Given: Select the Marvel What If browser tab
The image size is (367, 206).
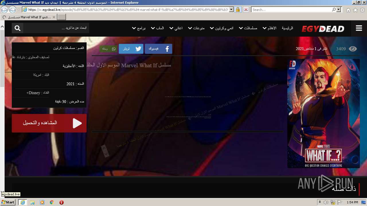Looking at the screenshot, I should (x=29, y=17).
